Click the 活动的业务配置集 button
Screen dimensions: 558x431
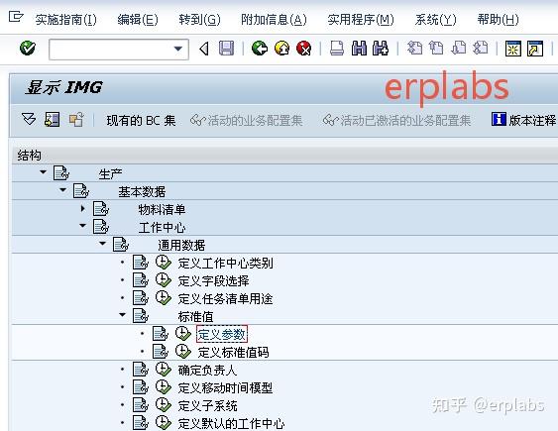pyautogui.click(x=246, y=121)
